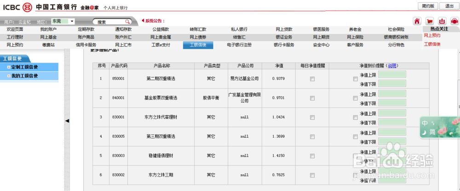Click company cell 广发基金管理有限公司
This screenshot has width=460, height=191.
point(245,98)
